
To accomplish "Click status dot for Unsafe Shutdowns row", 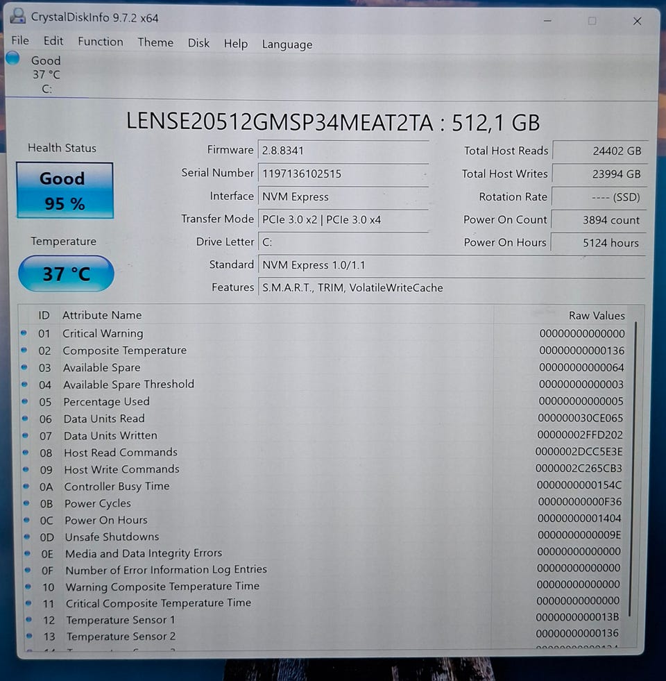I will pyautogui.click(x=27, y=537).
